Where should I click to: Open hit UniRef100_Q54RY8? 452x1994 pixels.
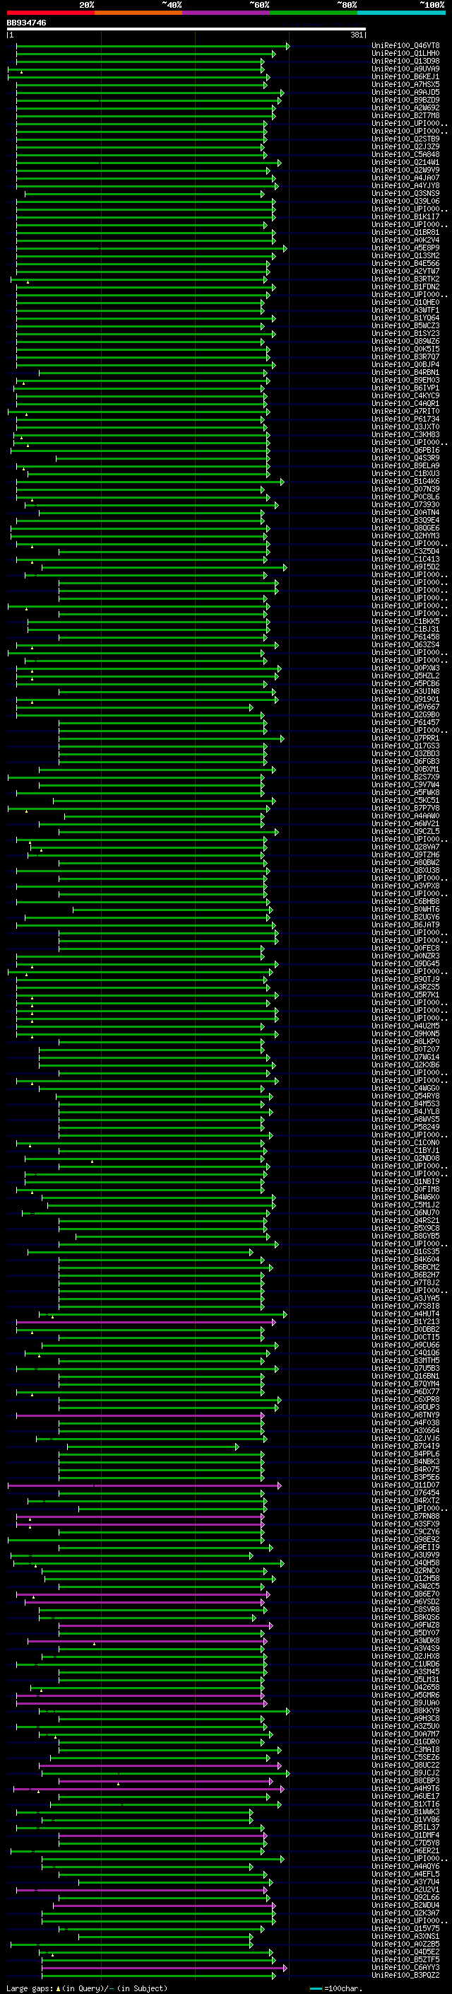pos(405,1096)
